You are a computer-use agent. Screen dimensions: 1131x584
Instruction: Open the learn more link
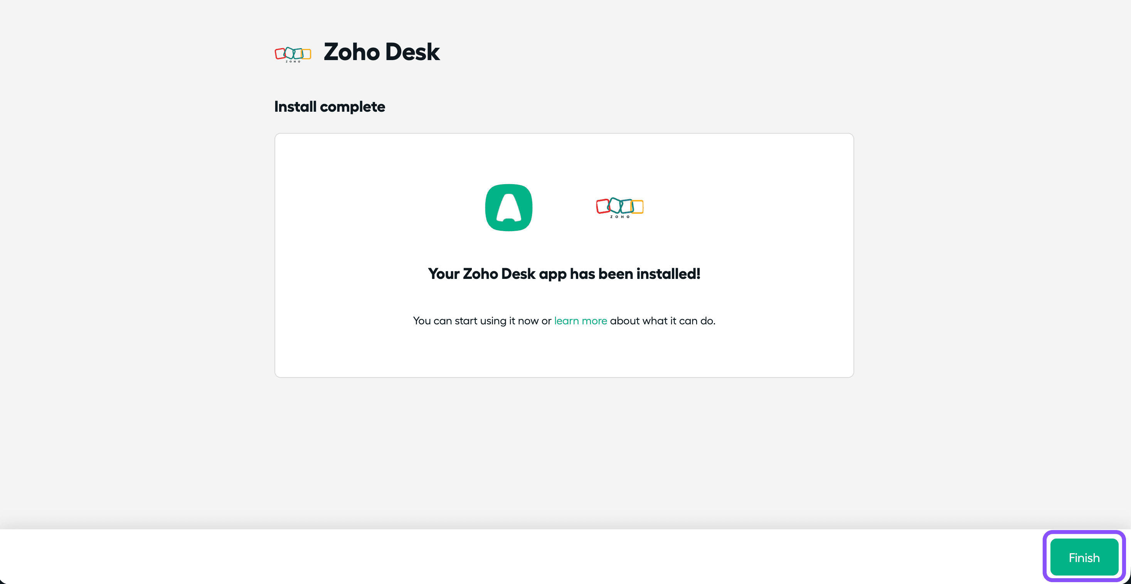click(581, 321)
